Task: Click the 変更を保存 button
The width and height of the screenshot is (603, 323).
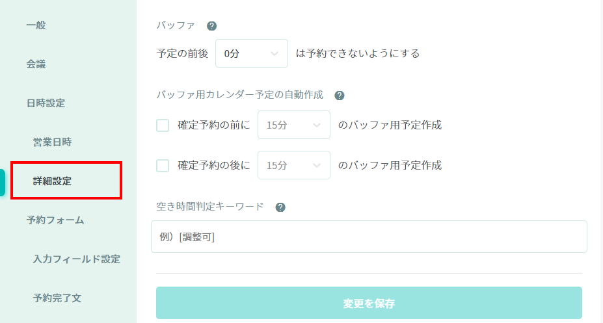Action: pos(369,303)
